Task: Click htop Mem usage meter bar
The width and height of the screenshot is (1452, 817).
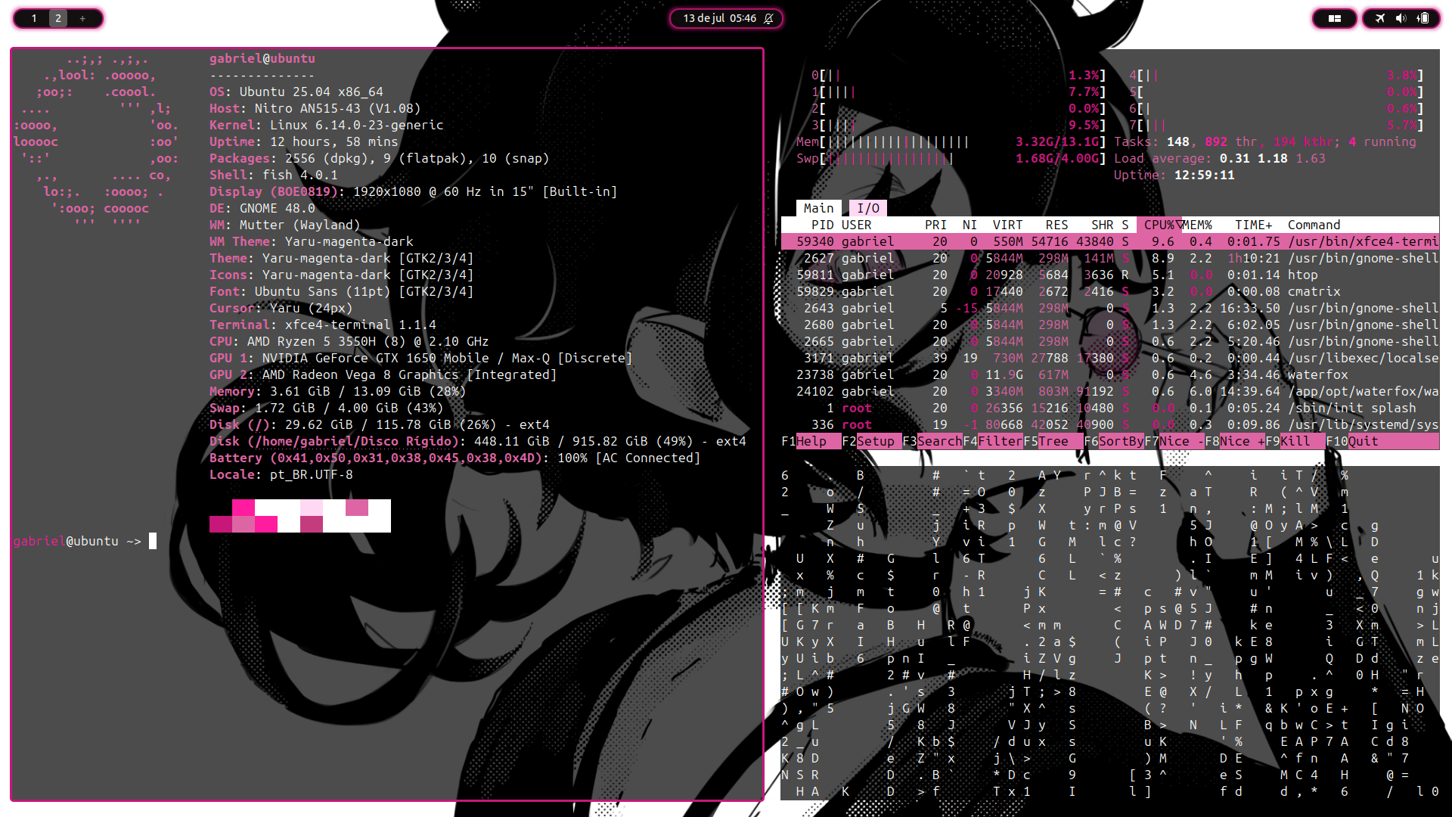Action: pyautogui.click(x=951, y=141)
